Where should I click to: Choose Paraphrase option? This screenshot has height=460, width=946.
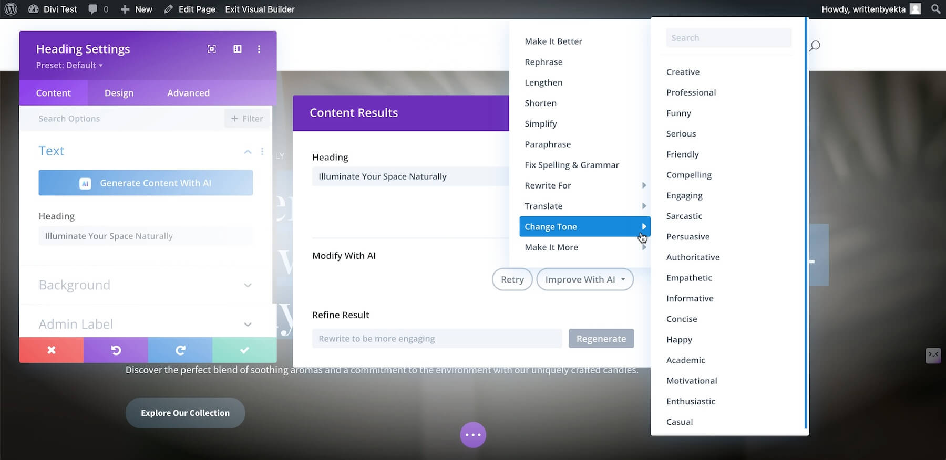pos(548,144)
